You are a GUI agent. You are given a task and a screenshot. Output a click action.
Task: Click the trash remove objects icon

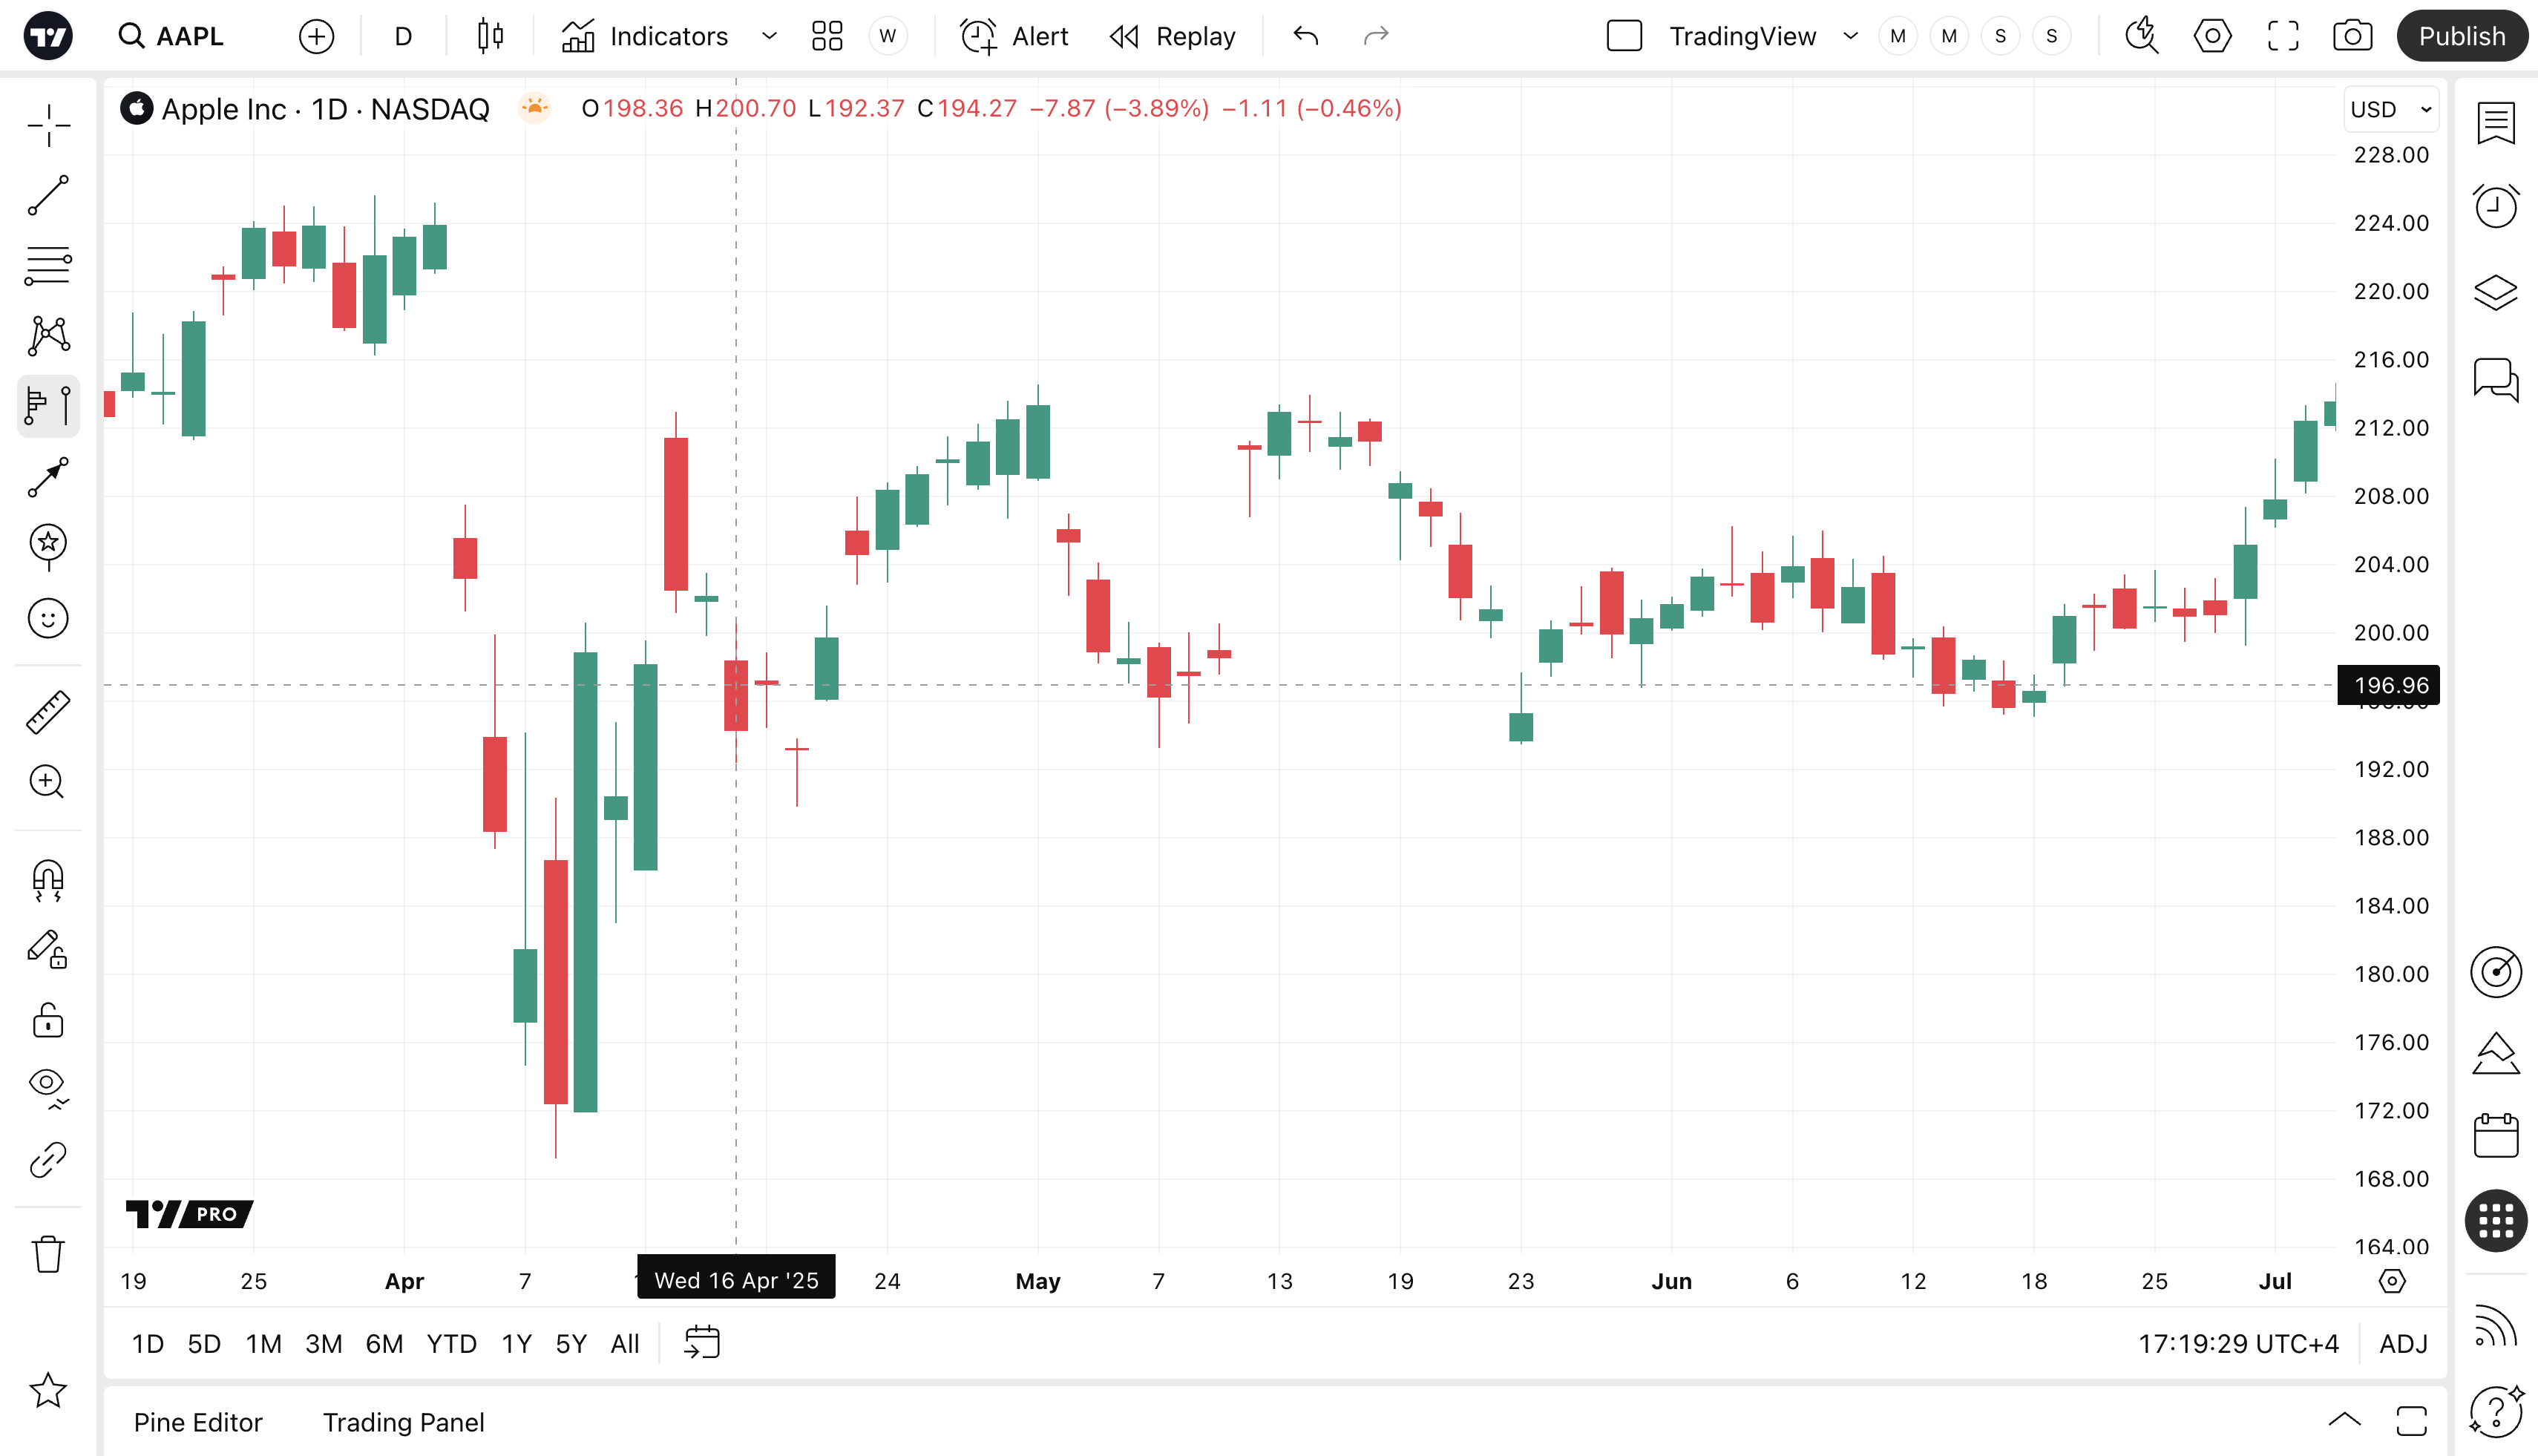tap(48, 1254)
